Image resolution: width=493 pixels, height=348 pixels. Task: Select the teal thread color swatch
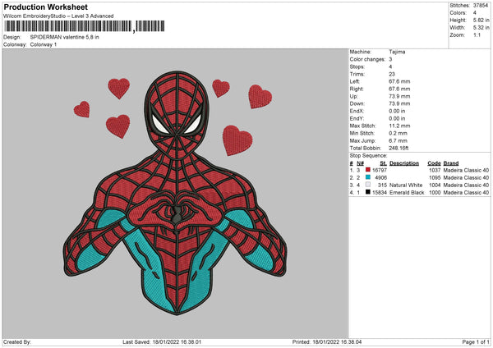tap(370, 177)
